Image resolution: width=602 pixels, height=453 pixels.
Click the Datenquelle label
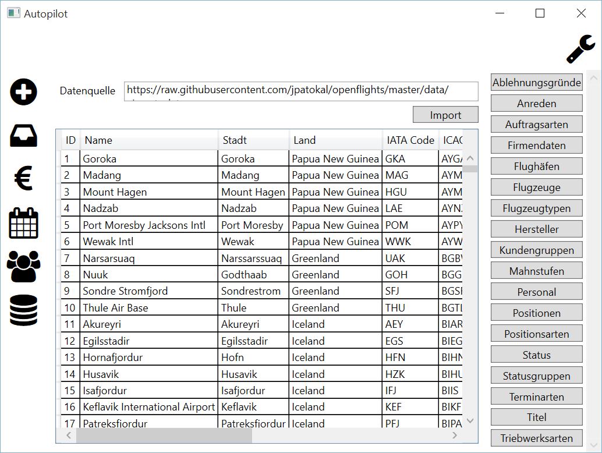[x=87, y=91]
